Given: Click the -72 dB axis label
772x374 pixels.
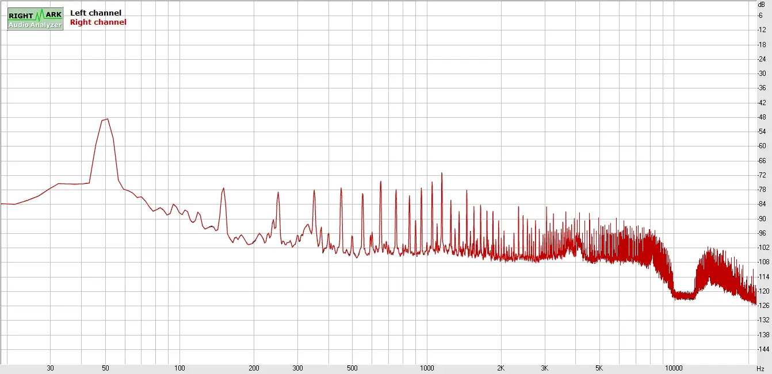Looking at the screenshot, I should click(x=762, y=175).
